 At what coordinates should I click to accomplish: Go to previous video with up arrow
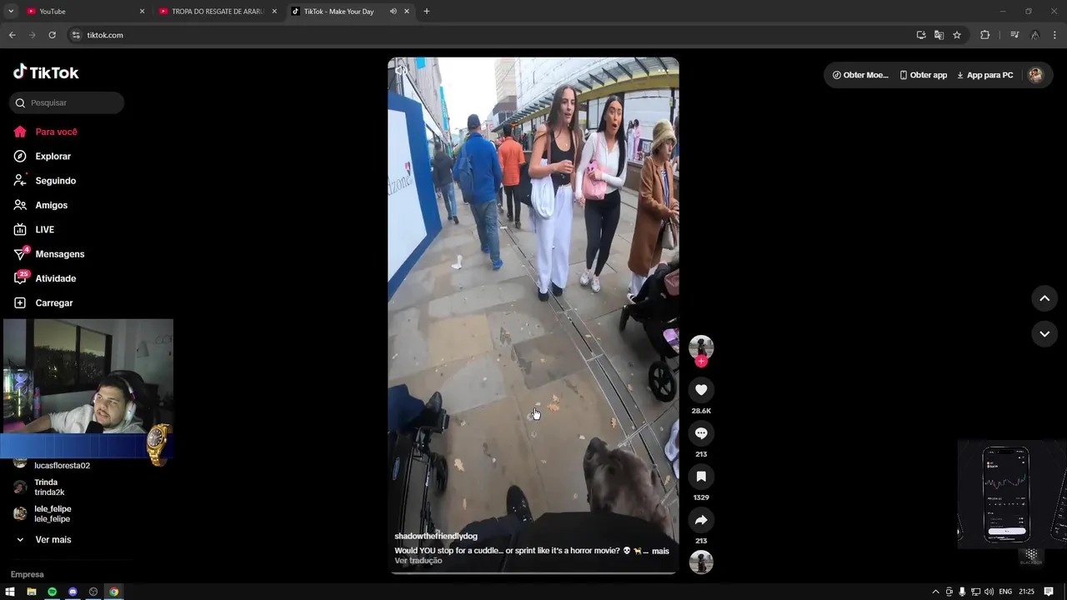[x=1044, y=298]
